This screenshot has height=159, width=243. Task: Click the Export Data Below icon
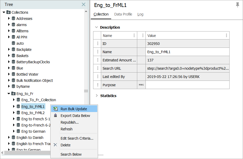coord(55,116)
